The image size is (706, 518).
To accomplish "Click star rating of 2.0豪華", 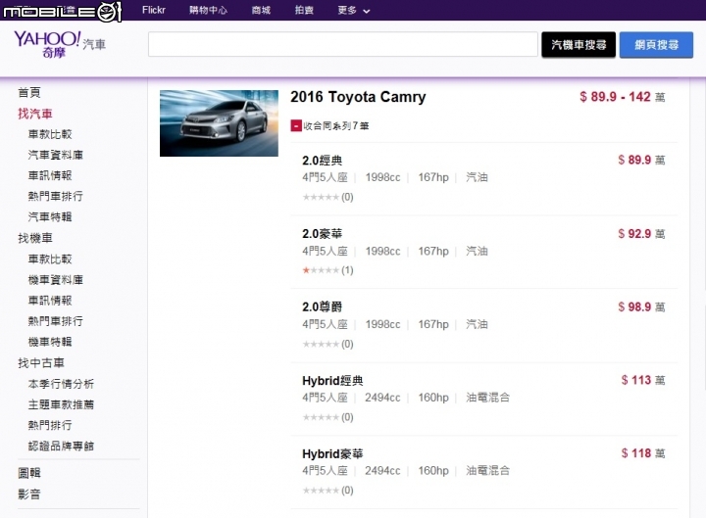I will [x=321, y=270].
